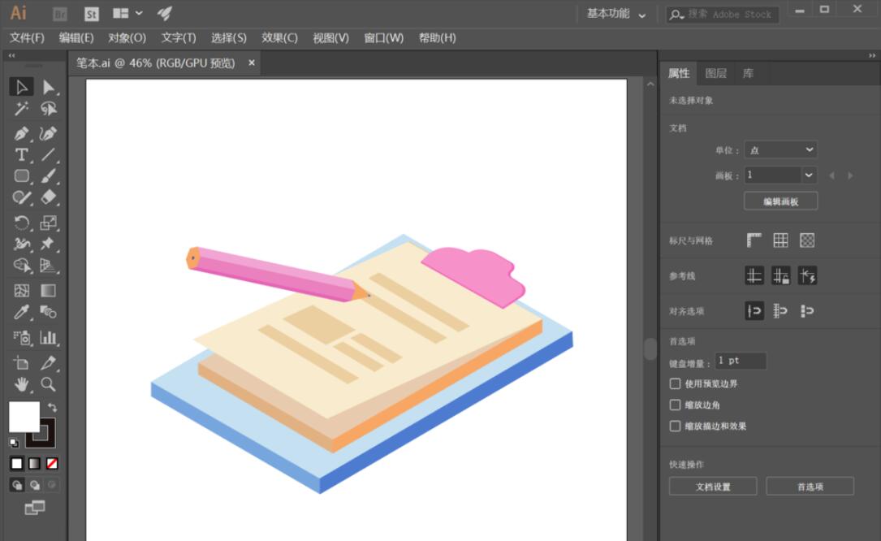This screenshot has height=541, width=881.
Task: Click the 文档设置 button
Action: [x=713, y=487]
